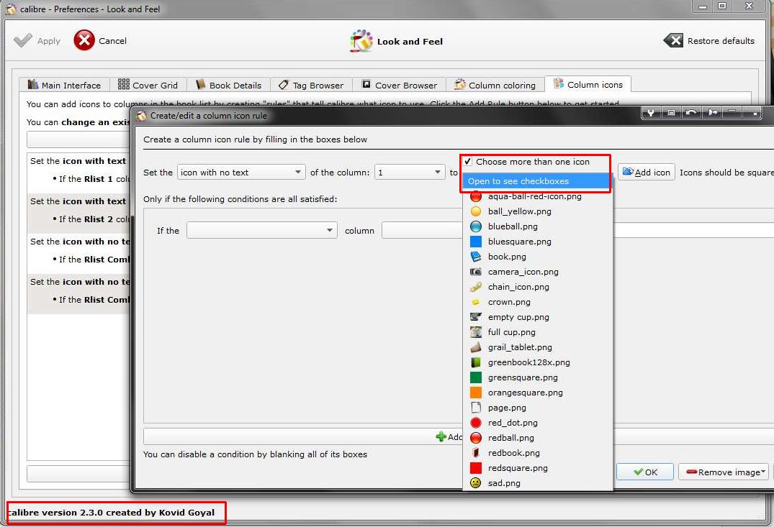Open the Cover Grid tab
Viewport: 774px width, 527px height.
[x=148, y=86]
